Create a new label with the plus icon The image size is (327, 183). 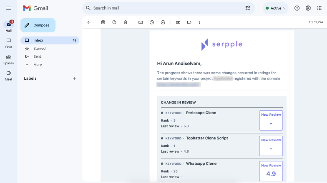click(x=74, y=78)
